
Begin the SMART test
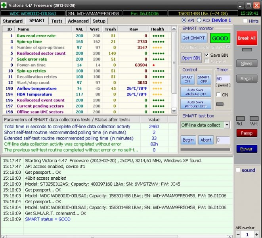pyautogui.click(x=188, y=140)
